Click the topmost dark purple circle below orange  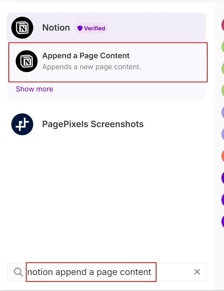pyautogui.click(x=223, y=178)
